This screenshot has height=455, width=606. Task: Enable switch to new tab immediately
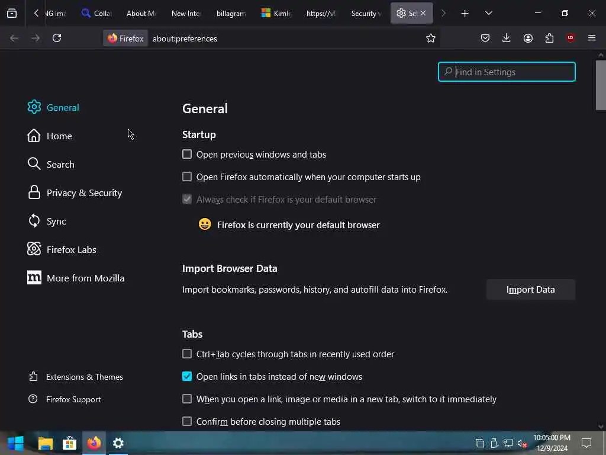(187, 399)
